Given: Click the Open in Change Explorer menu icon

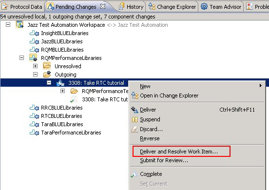Looking at the screenshot, I should (134, 95).
